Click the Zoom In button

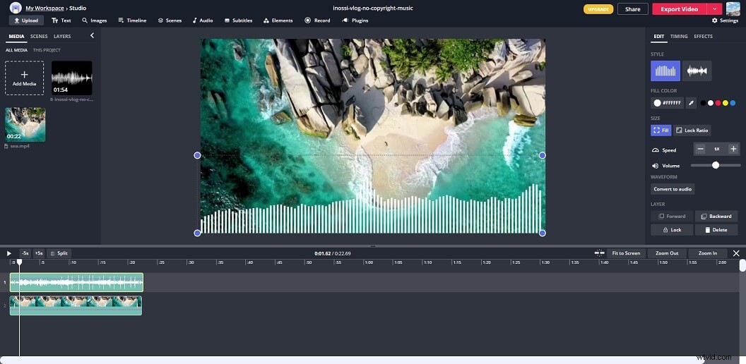click(x=707, y=253)
